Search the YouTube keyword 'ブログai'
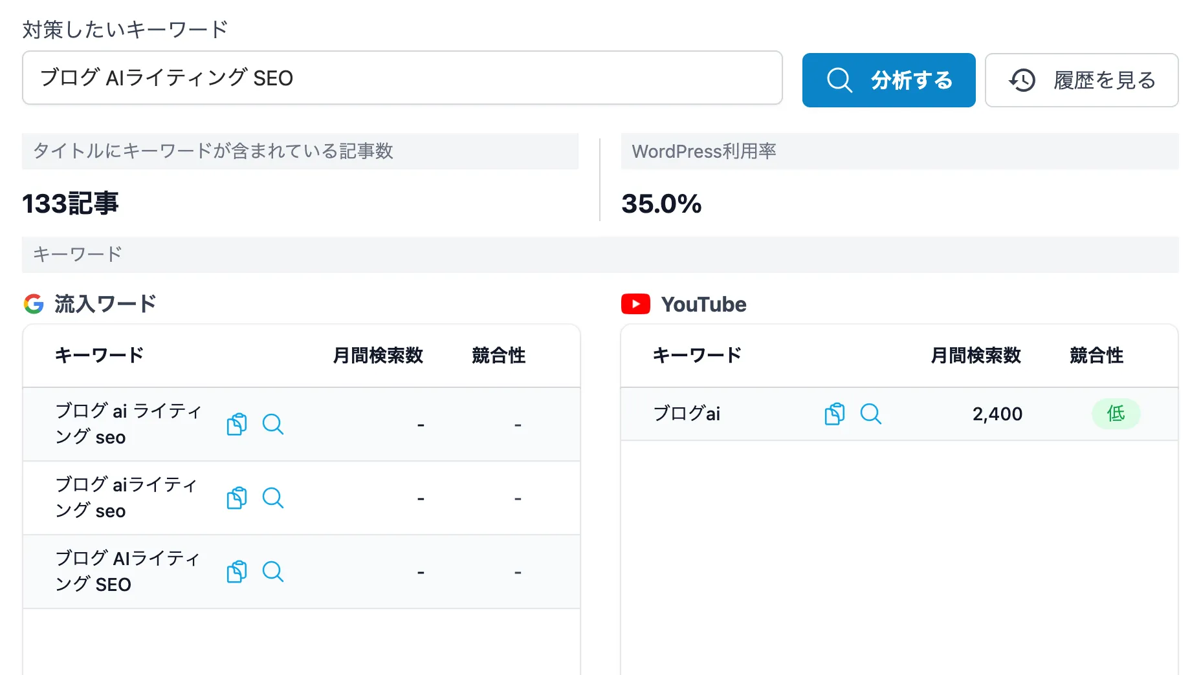This screenshot has height=675, width=1201. point(870,414)
